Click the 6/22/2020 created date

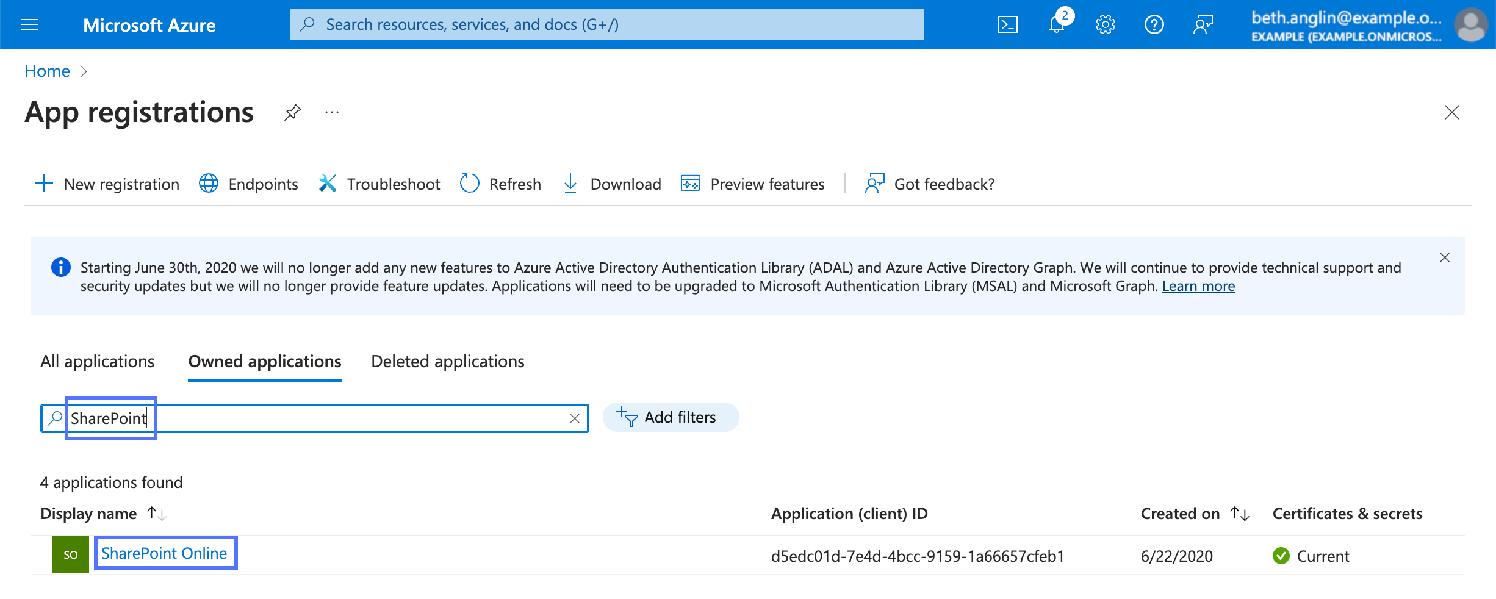[x=1177, y=556]
